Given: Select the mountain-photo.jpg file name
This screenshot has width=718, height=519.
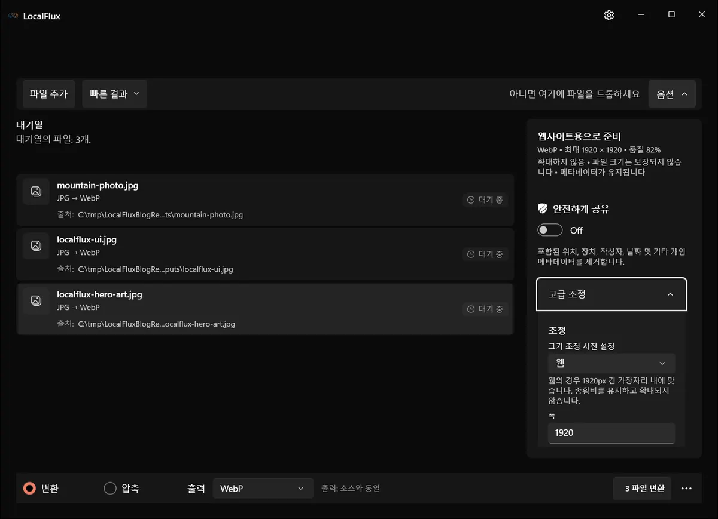Looking at the screenshot, I should (x=98, y=185).
